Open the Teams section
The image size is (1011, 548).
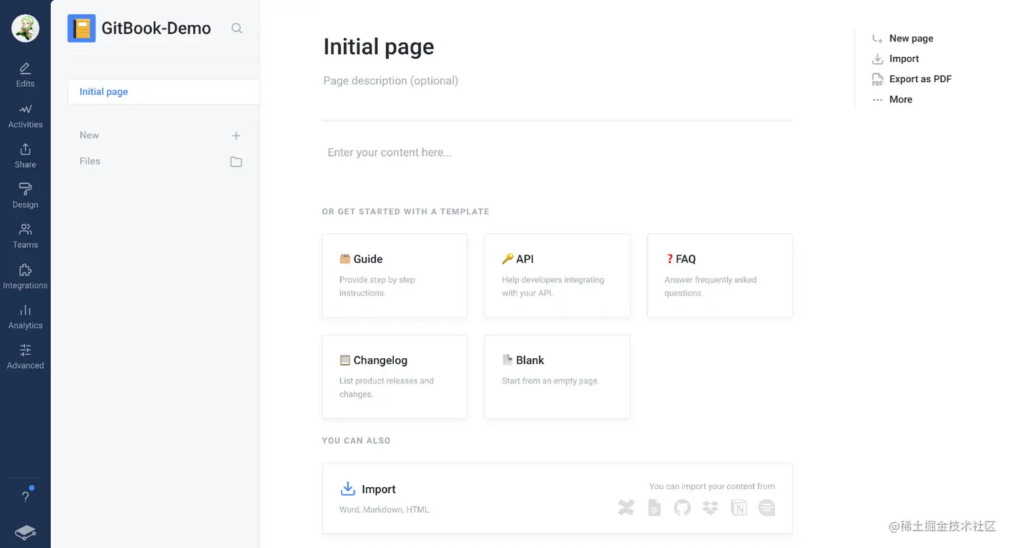tap(25, 236)
